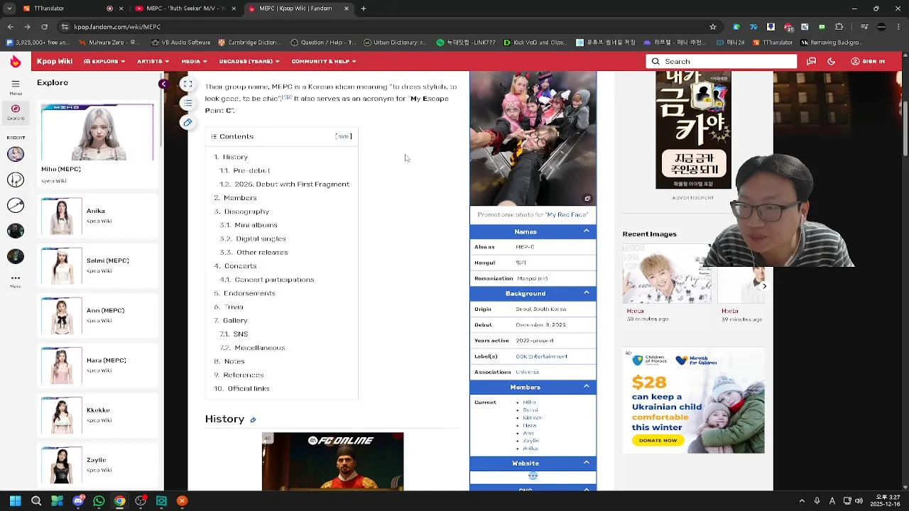This screenshot has width=909, height=511.
Task: Open the third recent wiki sword icon
Action: click(x=15, y=205)
